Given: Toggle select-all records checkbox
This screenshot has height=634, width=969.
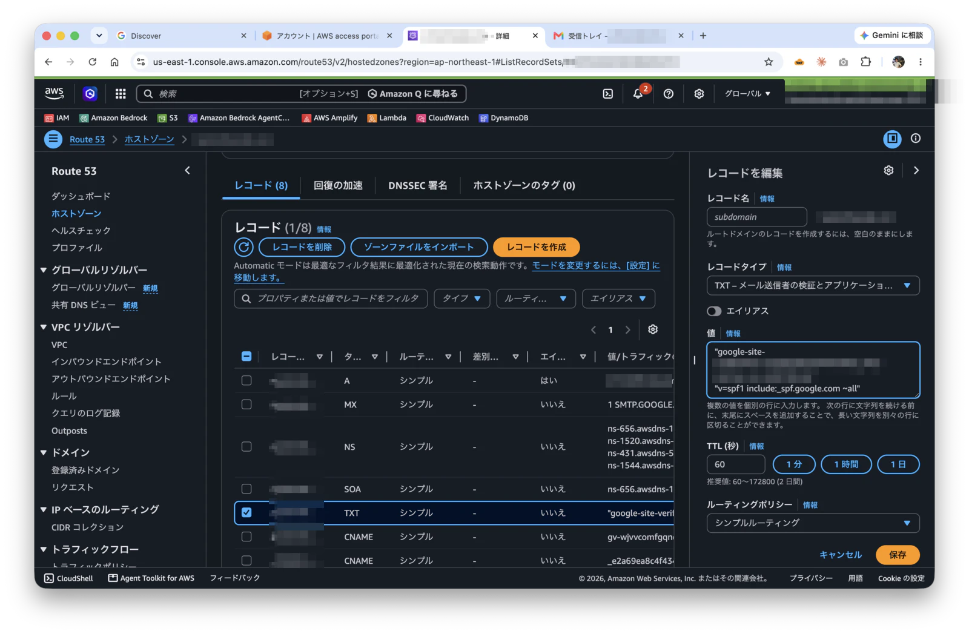Looking at the screenshot, I should point(246,356).
